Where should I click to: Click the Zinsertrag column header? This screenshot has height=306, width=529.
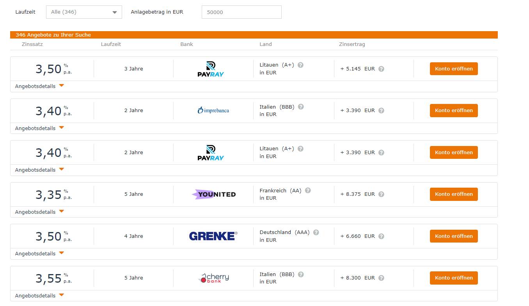[352, 44]
